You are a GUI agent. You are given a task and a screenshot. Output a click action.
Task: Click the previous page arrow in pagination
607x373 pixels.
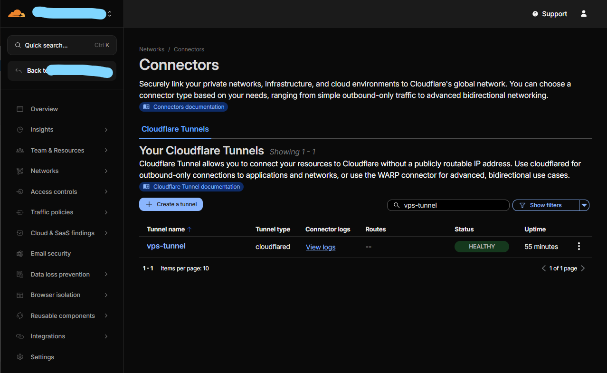click(x=544, y=268)
